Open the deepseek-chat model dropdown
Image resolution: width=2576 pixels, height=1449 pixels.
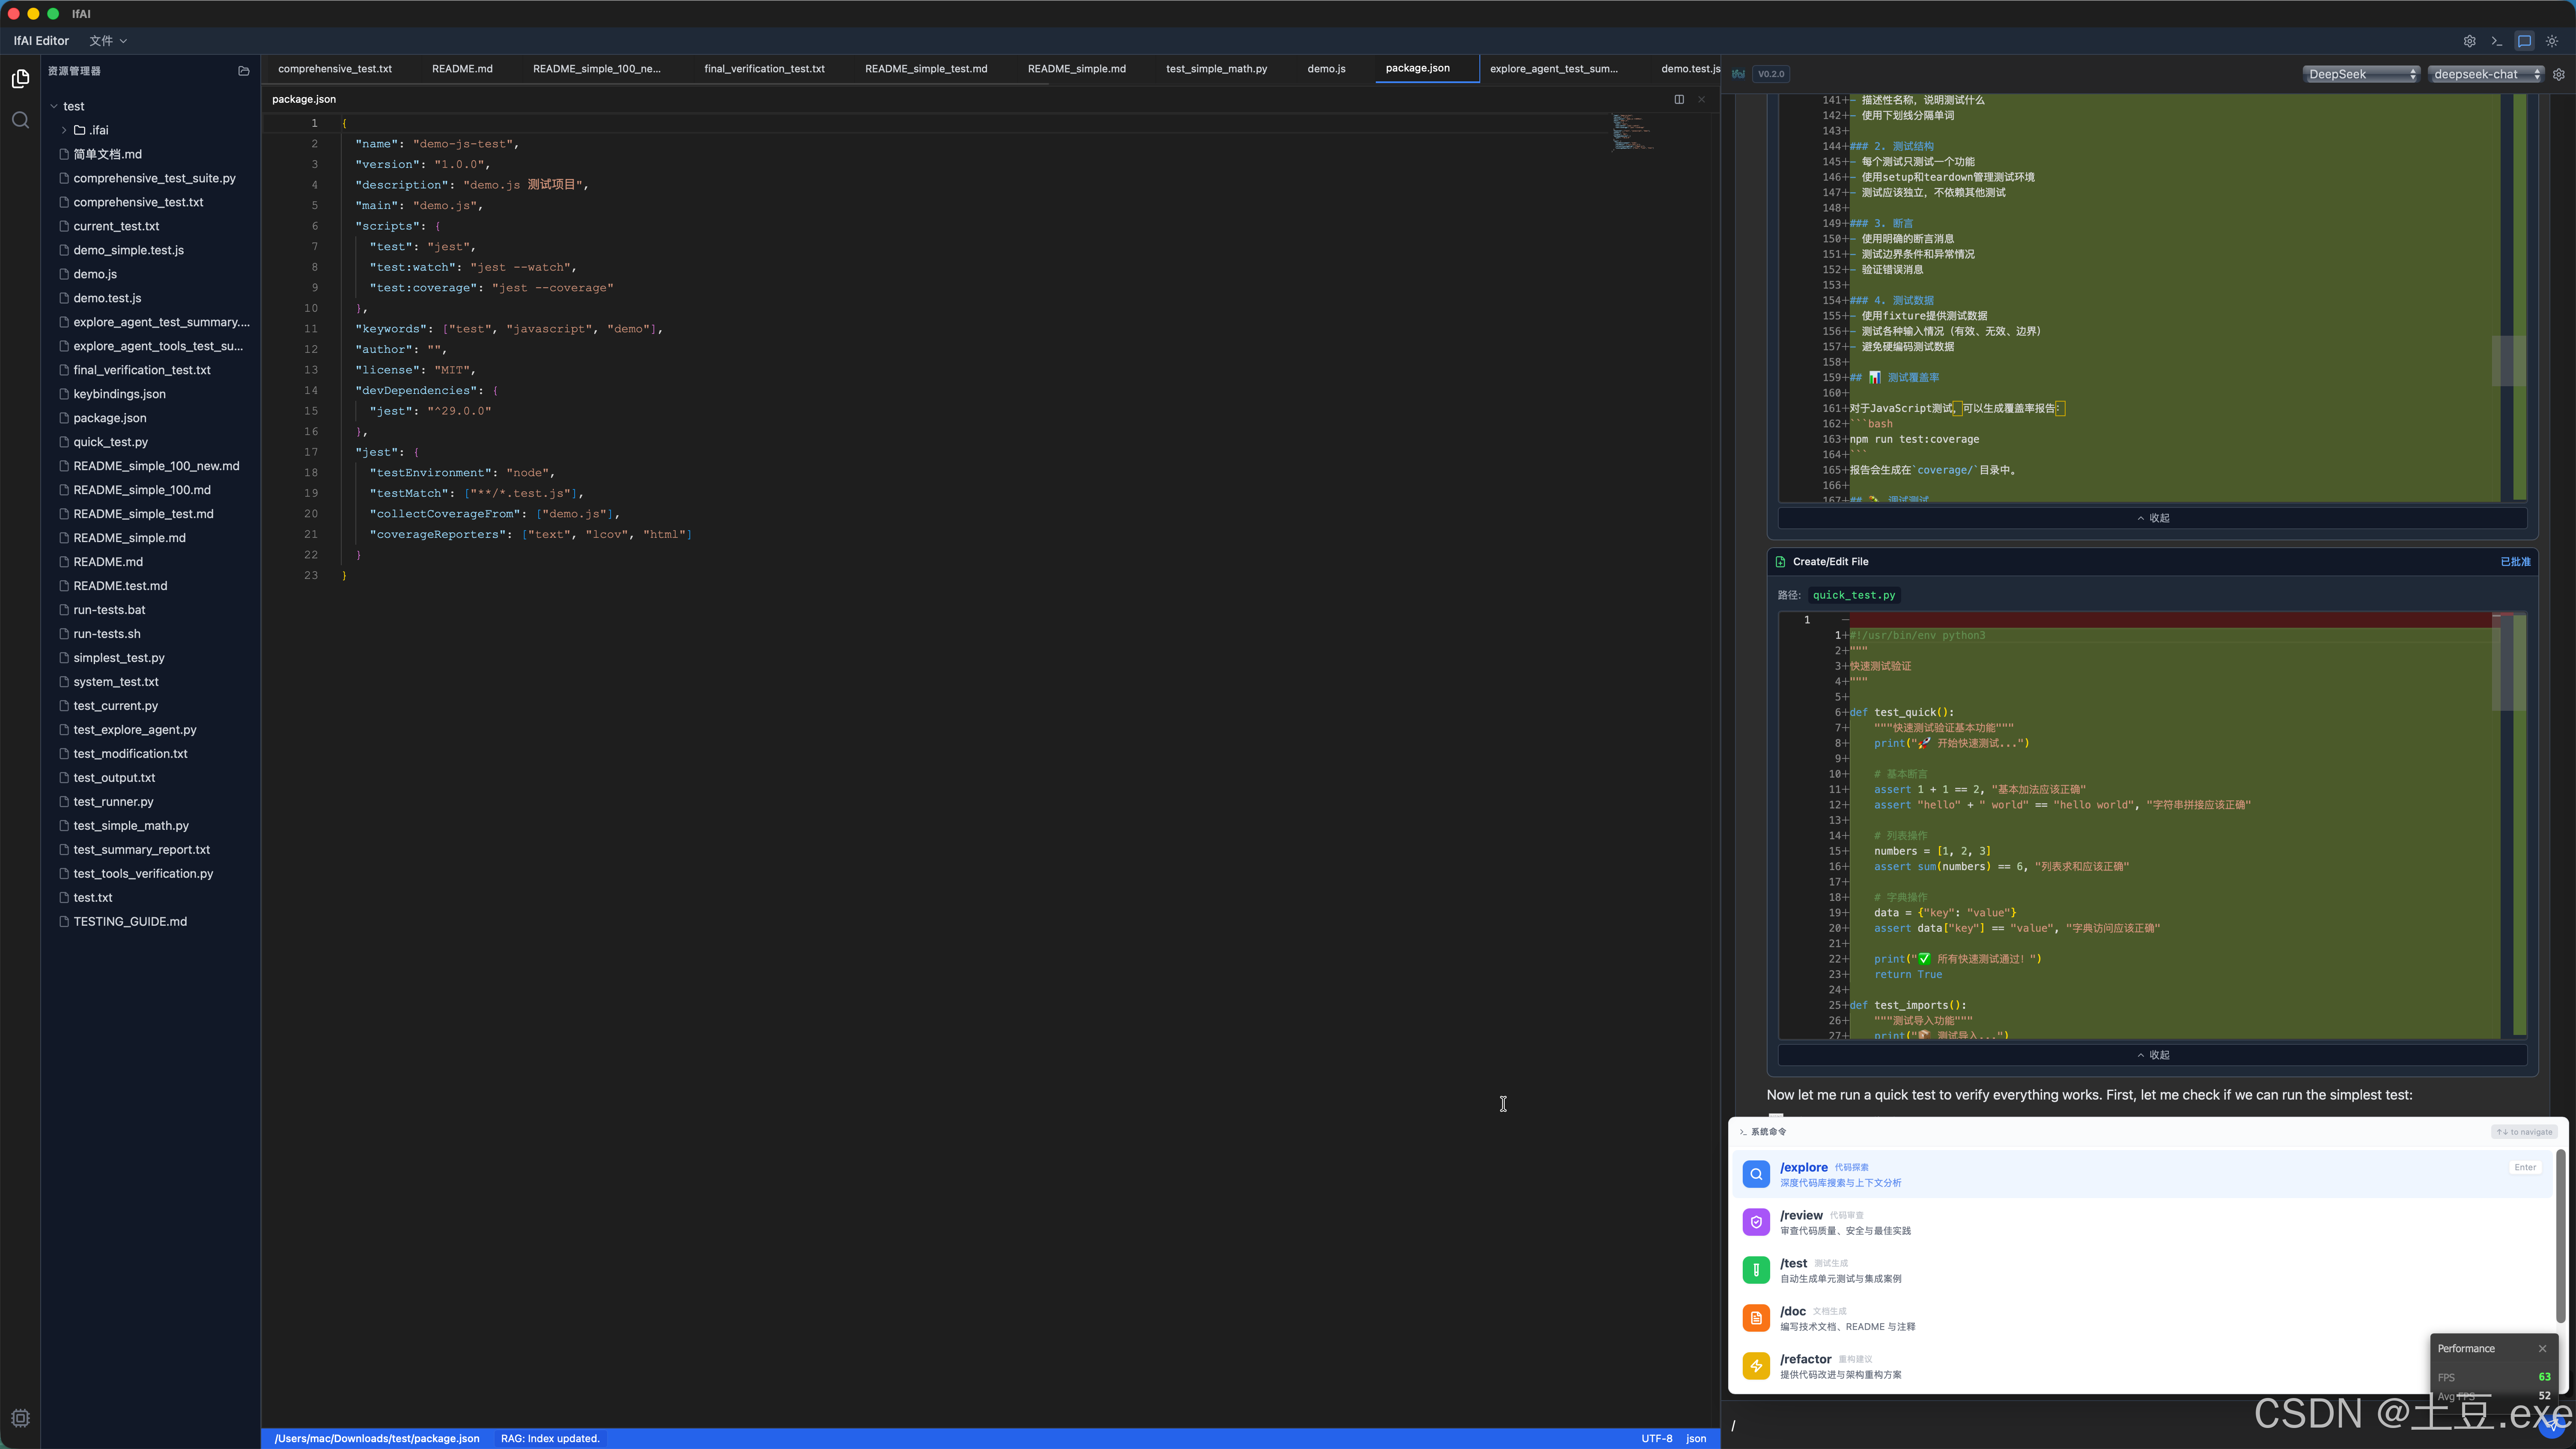(2485, 74)
